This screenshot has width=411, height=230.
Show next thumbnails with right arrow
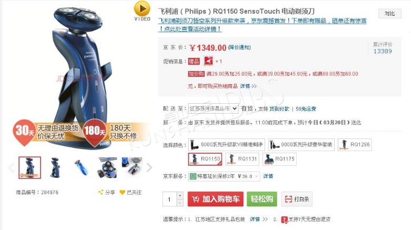[x=149, y=167]
